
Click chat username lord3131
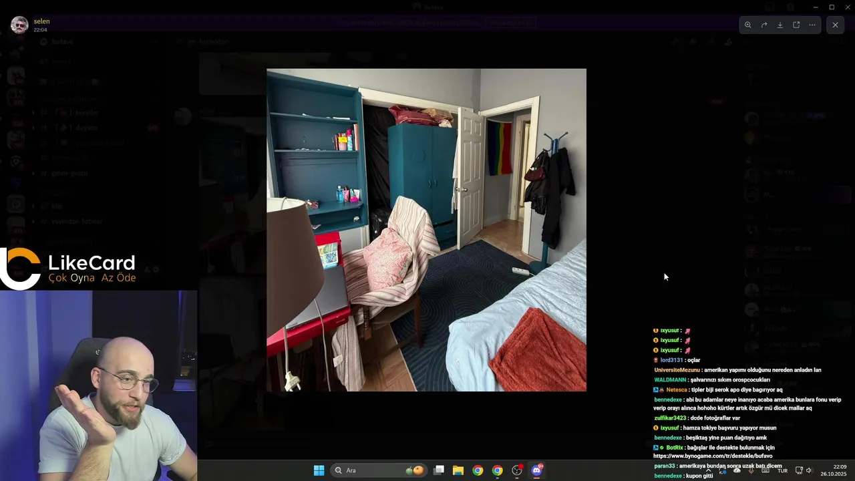pyautogui.click(x=671, y=360)
